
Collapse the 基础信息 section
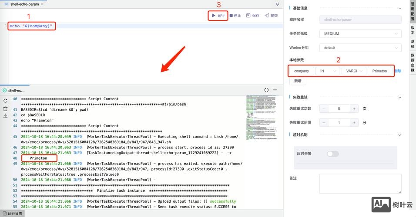click(399, 8)
